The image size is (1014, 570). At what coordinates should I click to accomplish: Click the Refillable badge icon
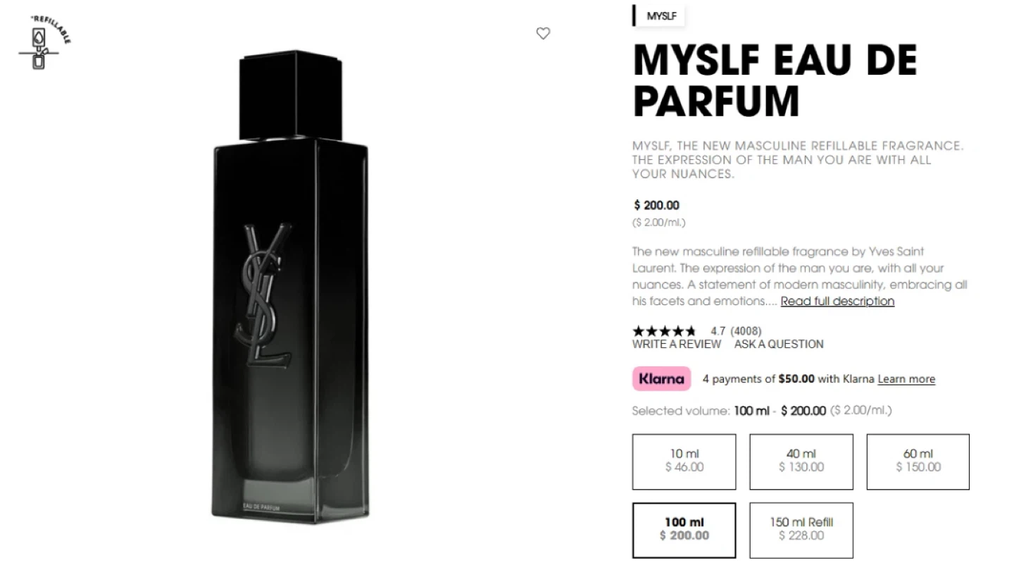click(x=44, y=42)
